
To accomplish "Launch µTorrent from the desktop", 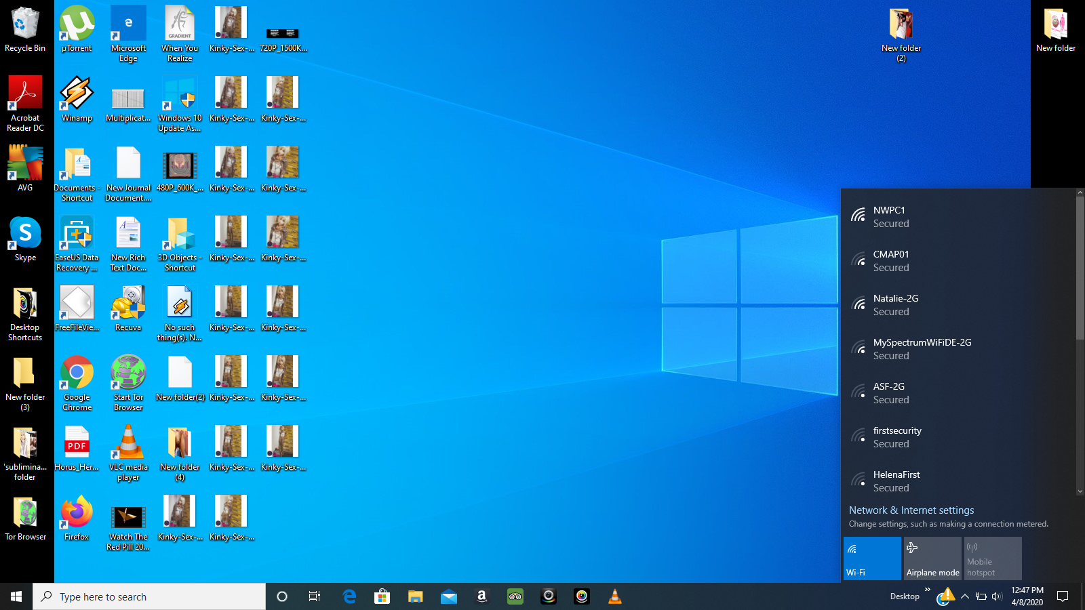I will pyautogui.click(x=77, y=30).
